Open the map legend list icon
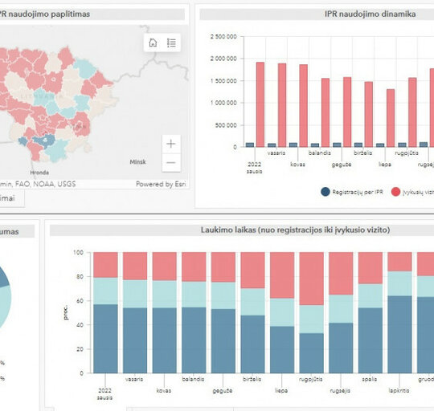 point(171,43)
